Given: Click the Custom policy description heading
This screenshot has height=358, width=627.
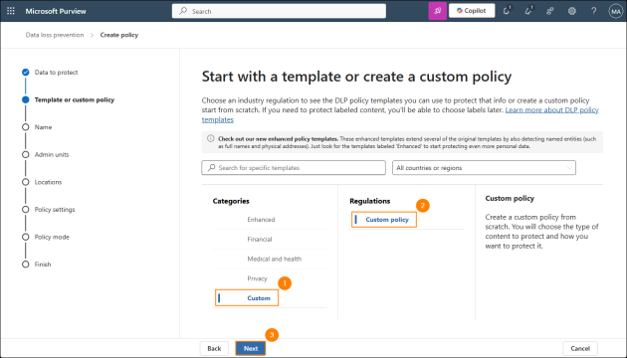Looking at the screenshot, I should (510, 199).
